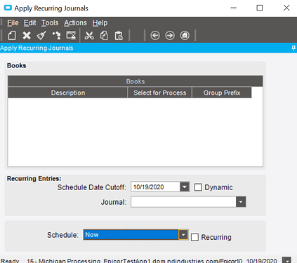Pin the Apply Recurring Journals panel
The width and height of the screenshot is (297, 263).
coord(293,48)
